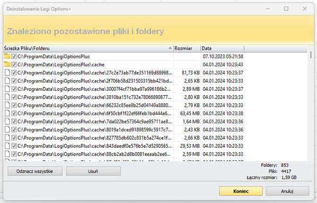Toggle checkbox for cache\30007f4cf71 file
Screen dimensions: 317x203
(14, 89)
